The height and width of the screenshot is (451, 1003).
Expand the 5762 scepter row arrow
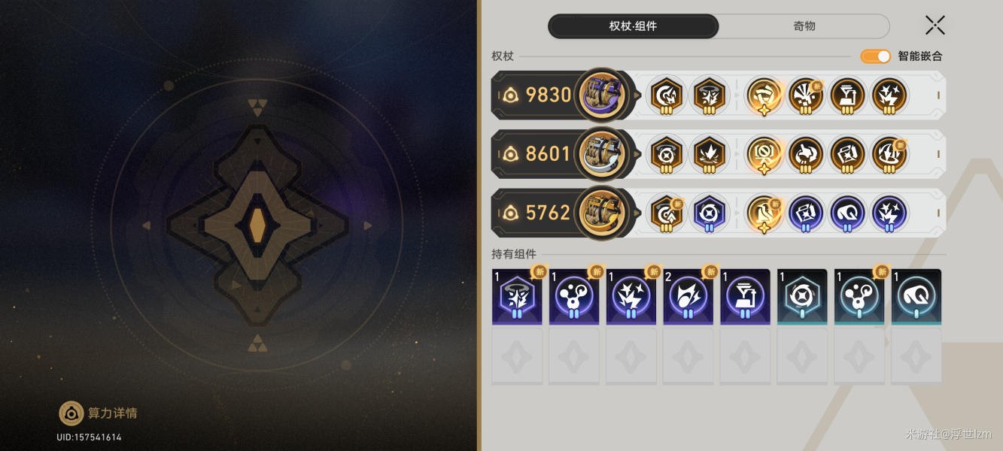[638, 213]
